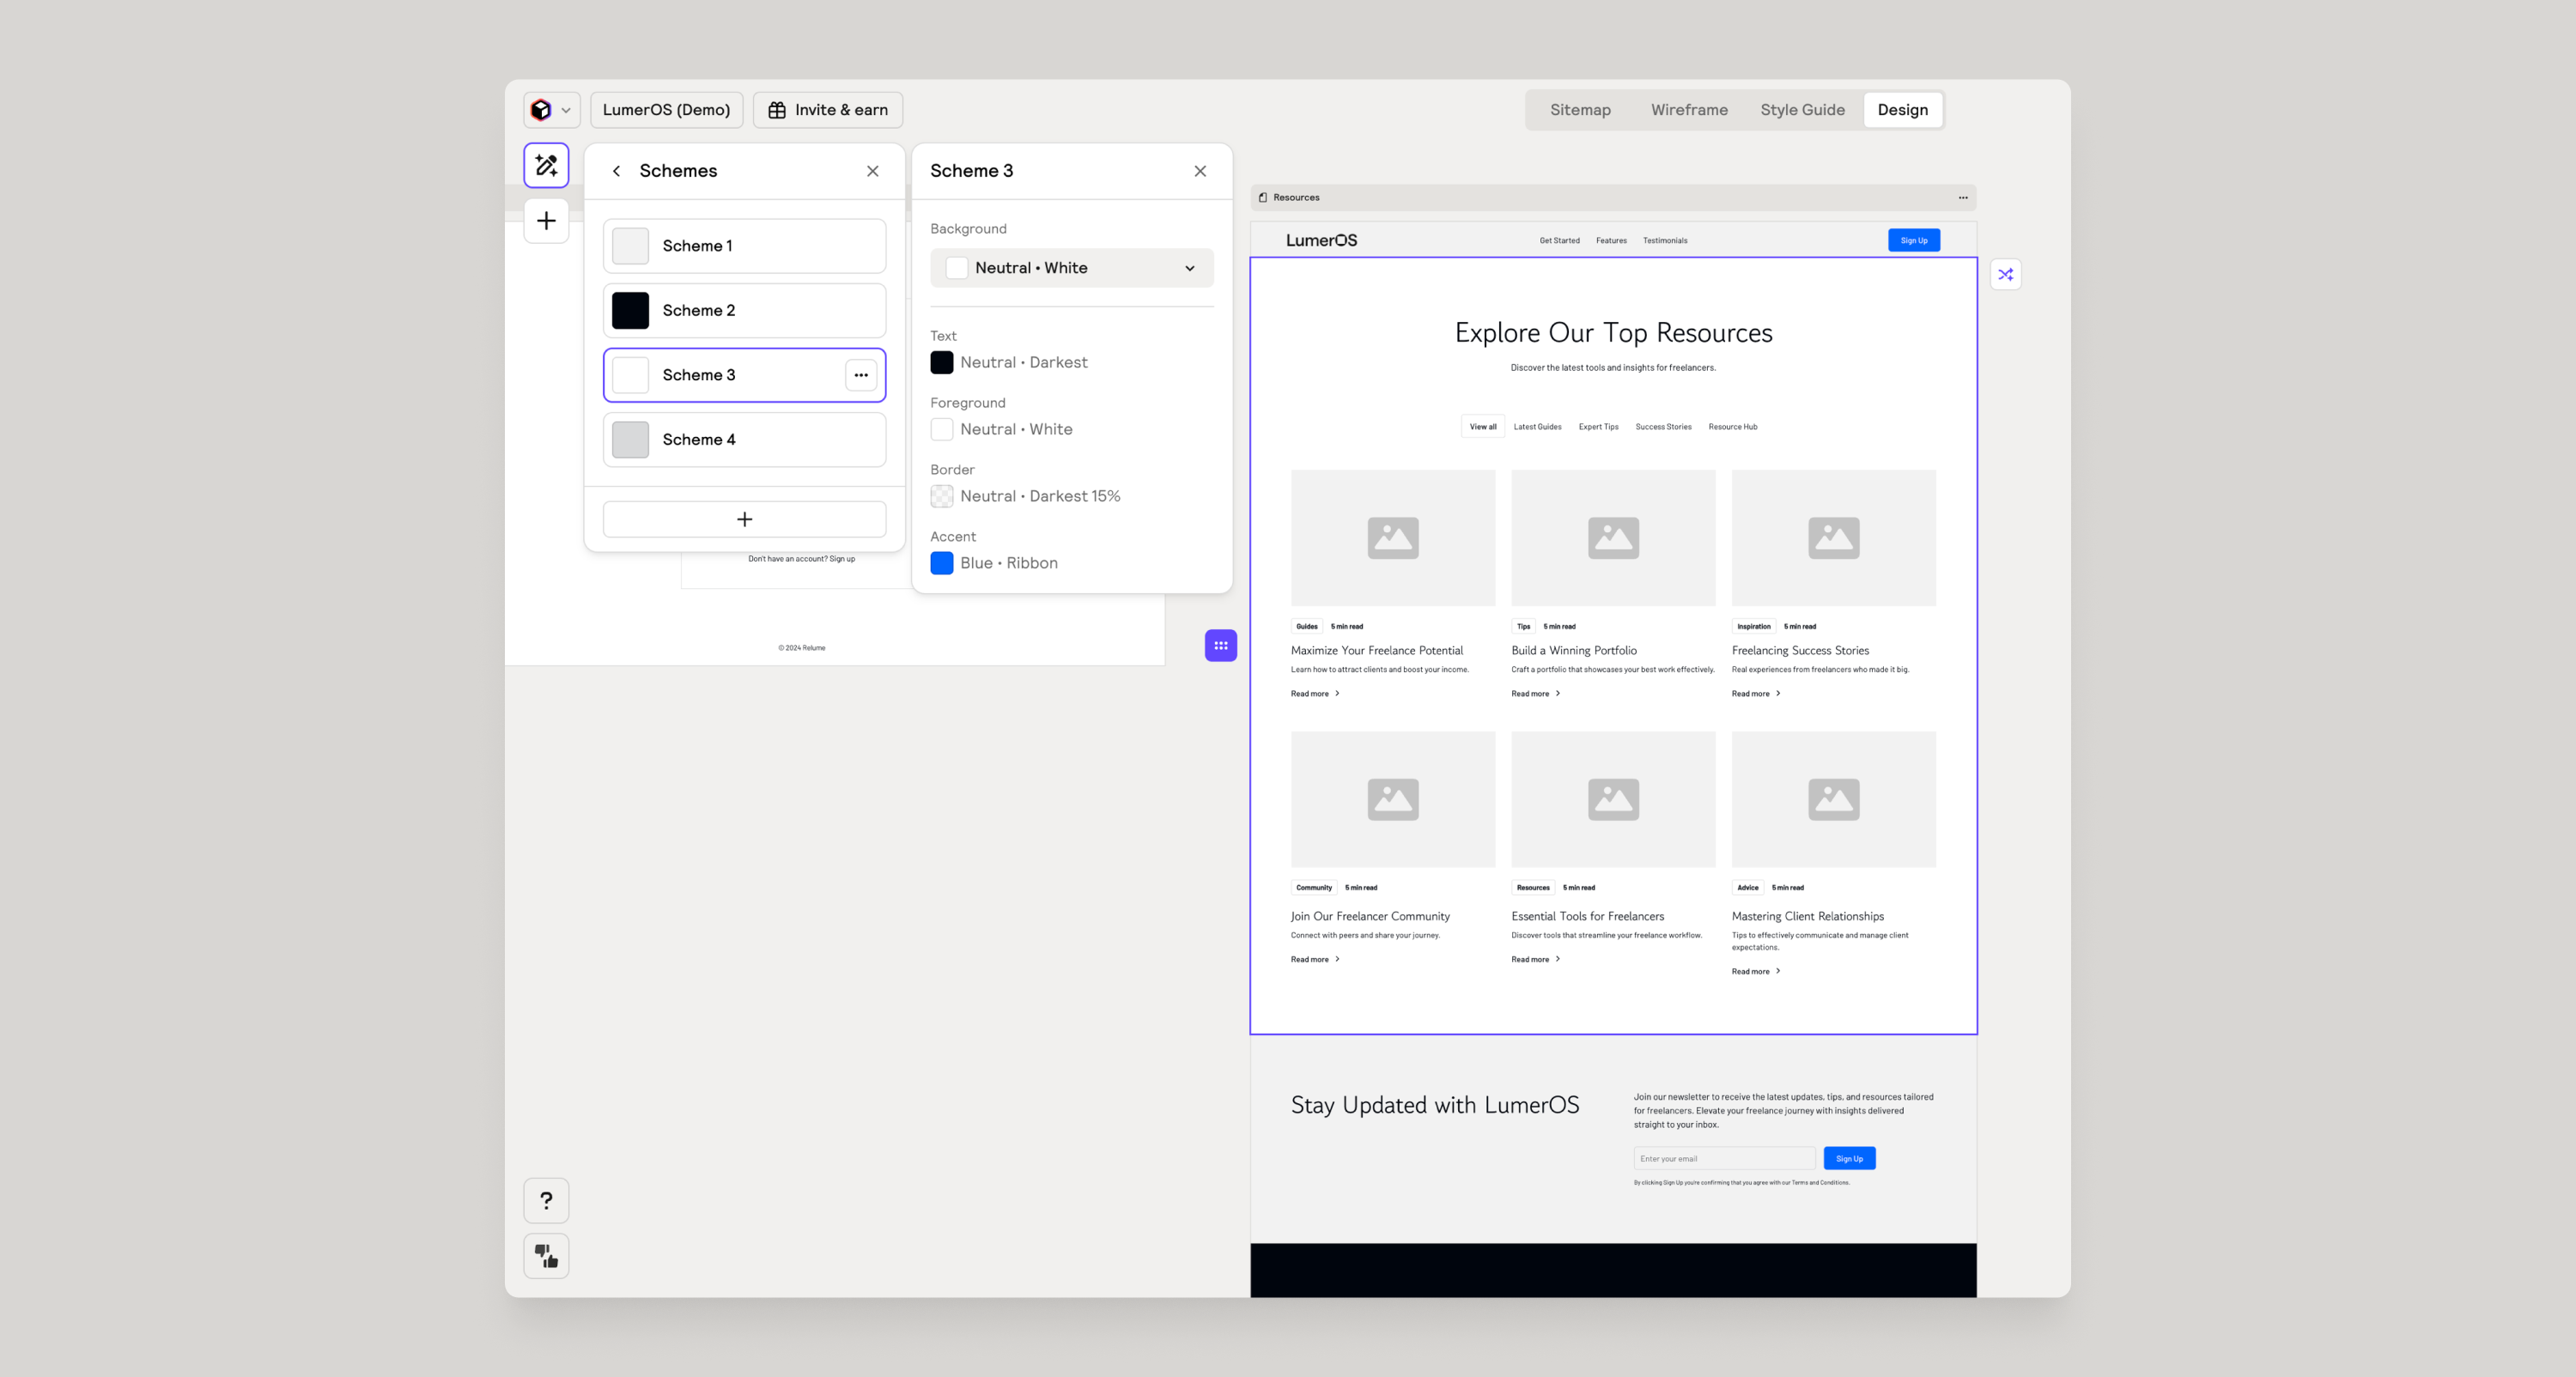Go back using Schemes panel arrow
The image size is (2576, 1377).
point(617,171)
